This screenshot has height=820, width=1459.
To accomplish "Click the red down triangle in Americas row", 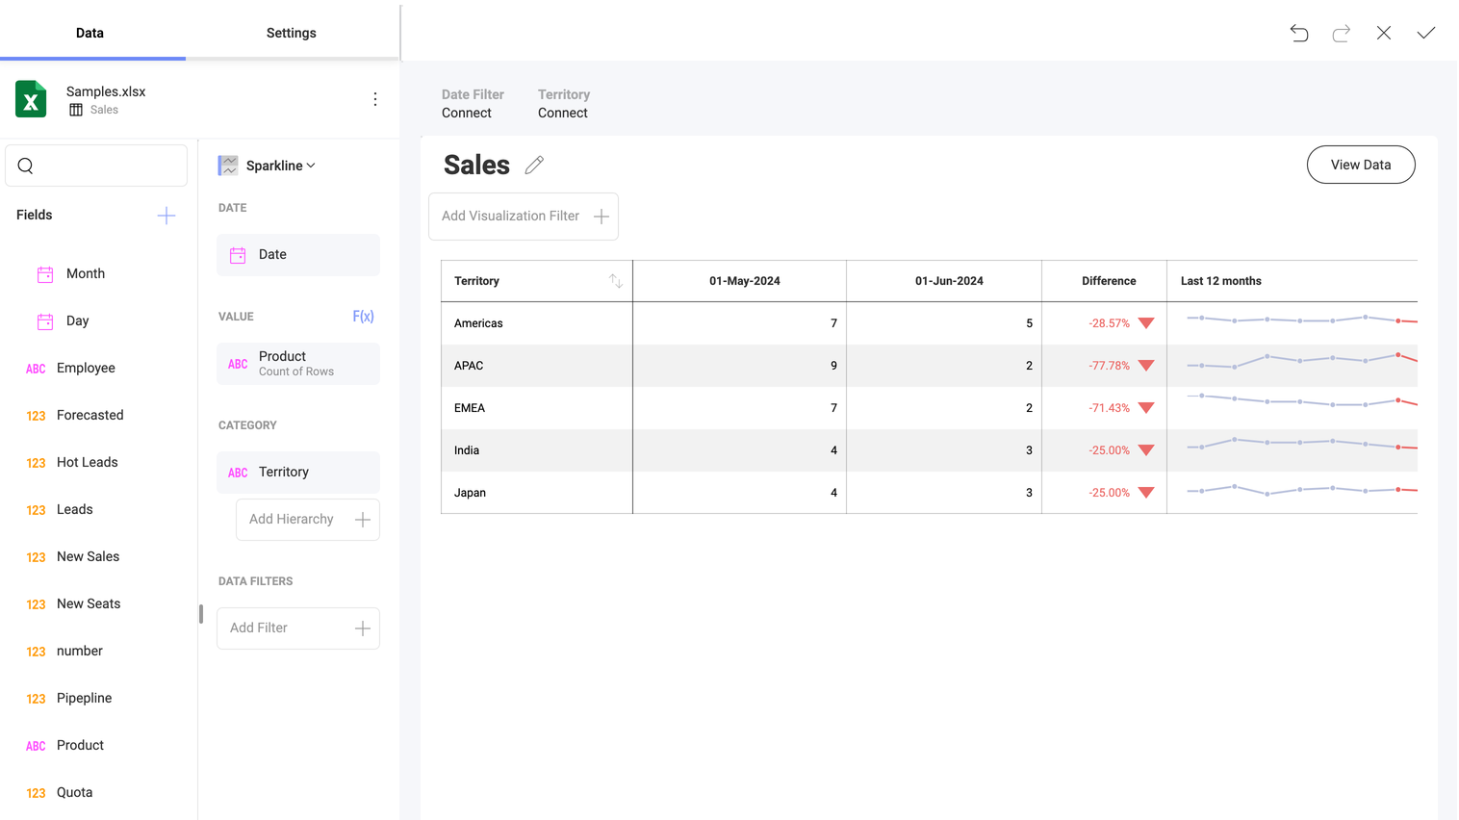I will (1146, 323).
